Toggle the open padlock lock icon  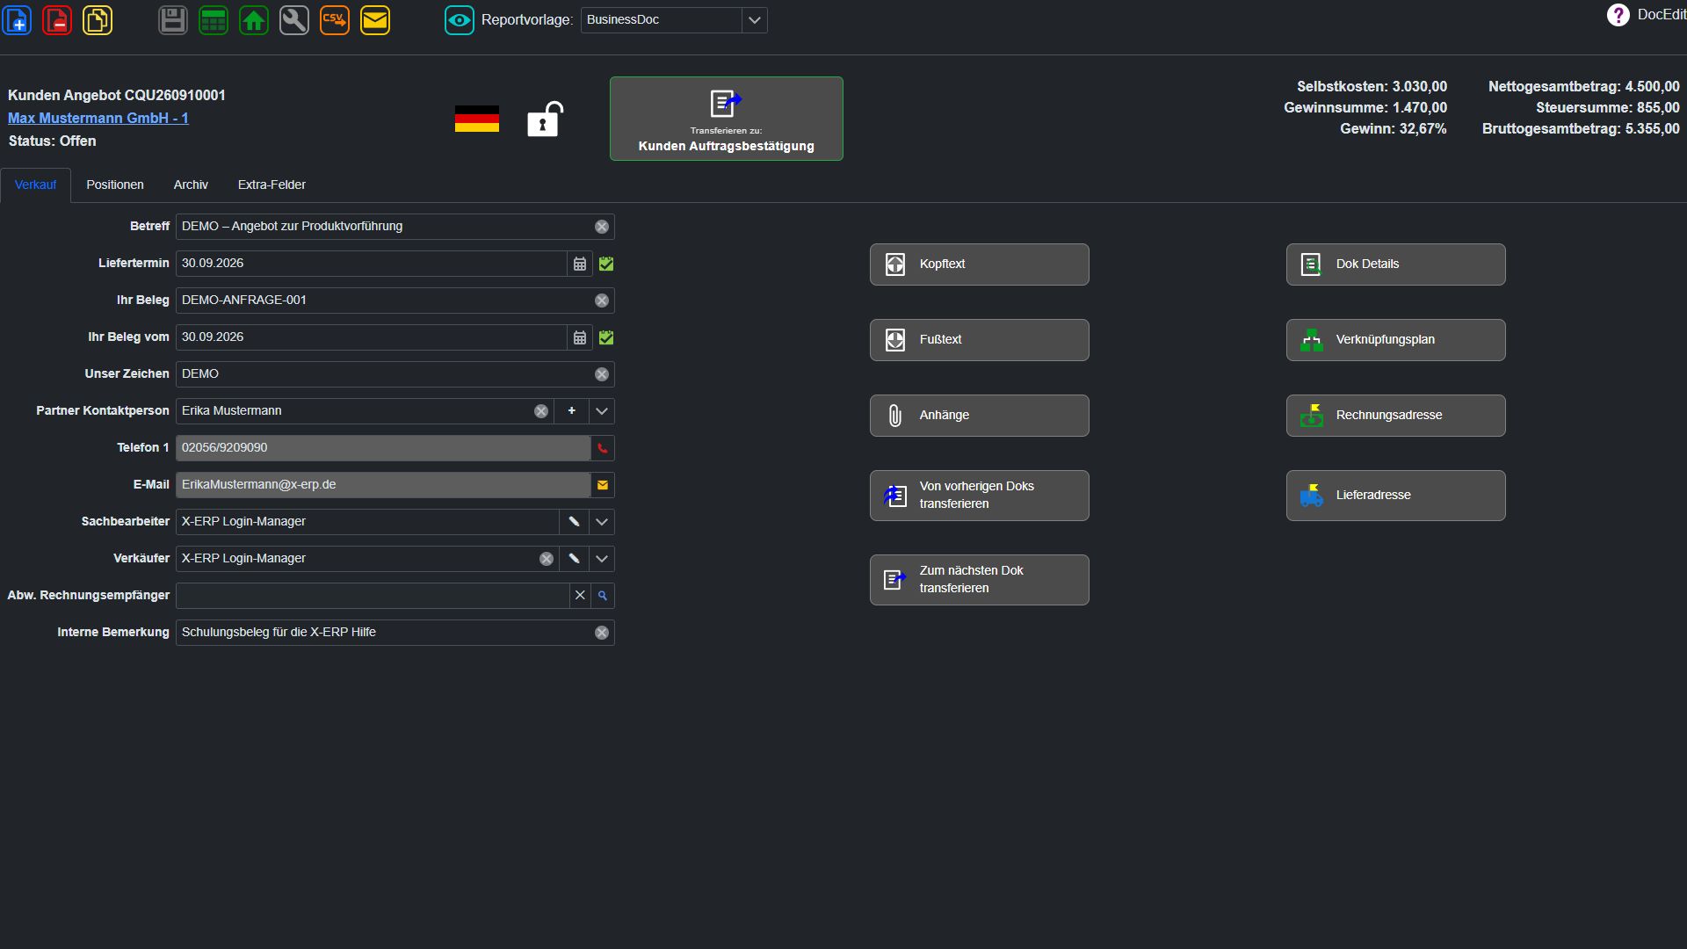pyautogui.click(x=545, y=119)
